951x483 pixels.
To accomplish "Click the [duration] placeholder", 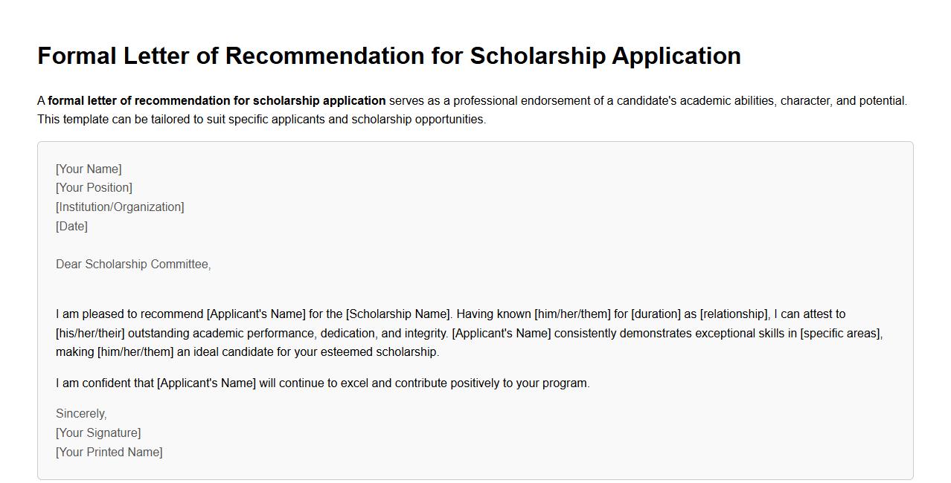I will point(656,314).
